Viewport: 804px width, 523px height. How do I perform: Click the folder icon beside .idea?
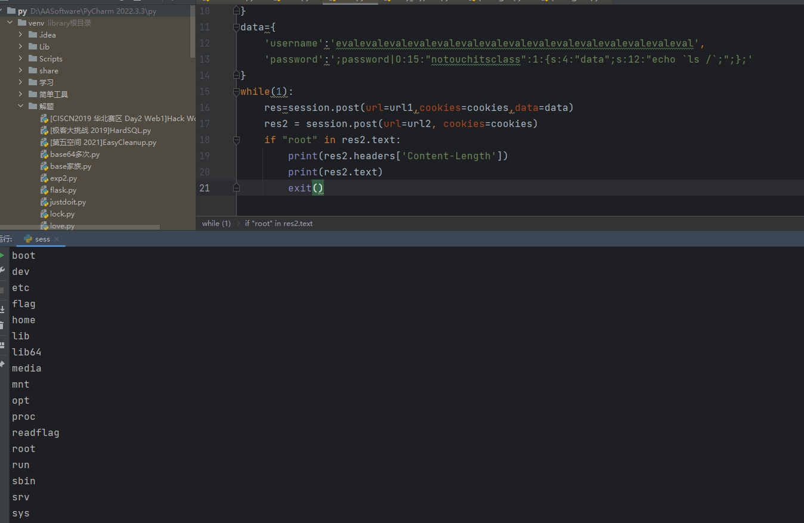(33, 35)
